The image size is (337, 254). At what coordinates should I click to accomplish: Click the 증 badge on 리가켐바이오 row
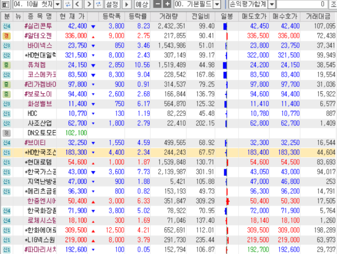[6, 84]
